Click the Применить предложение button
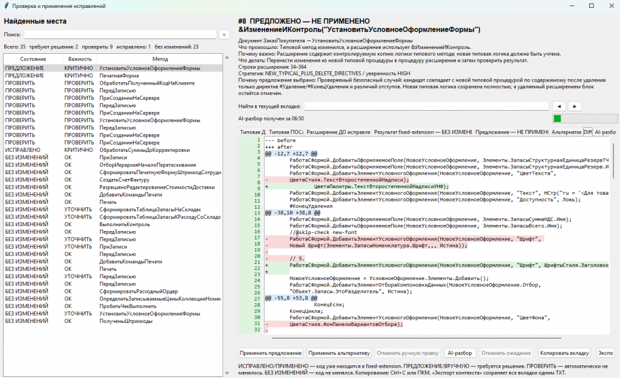 click(271, 353)
